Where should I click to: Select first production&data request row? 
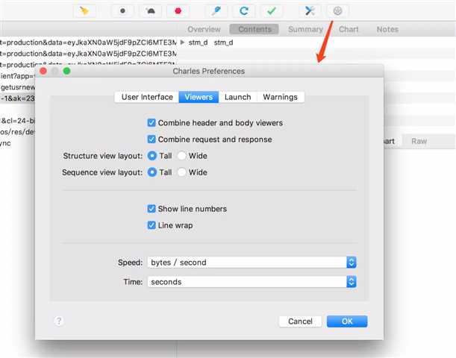coord(88,43)
